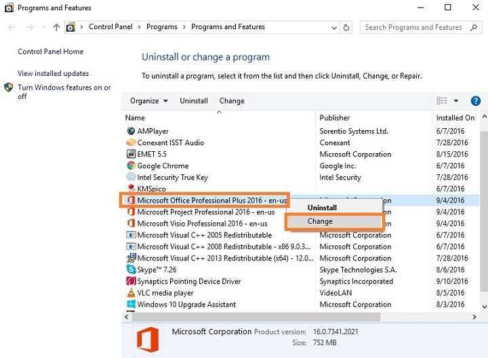Sort by the Publisher column header
The height and width of the screenshot is (358, 488).
click(335, 118)
